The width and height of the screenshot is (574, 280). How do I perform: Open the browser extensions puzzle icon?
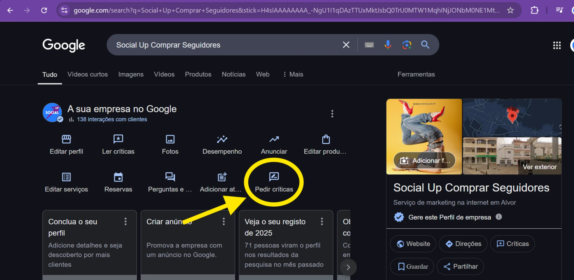coord(534,10)
